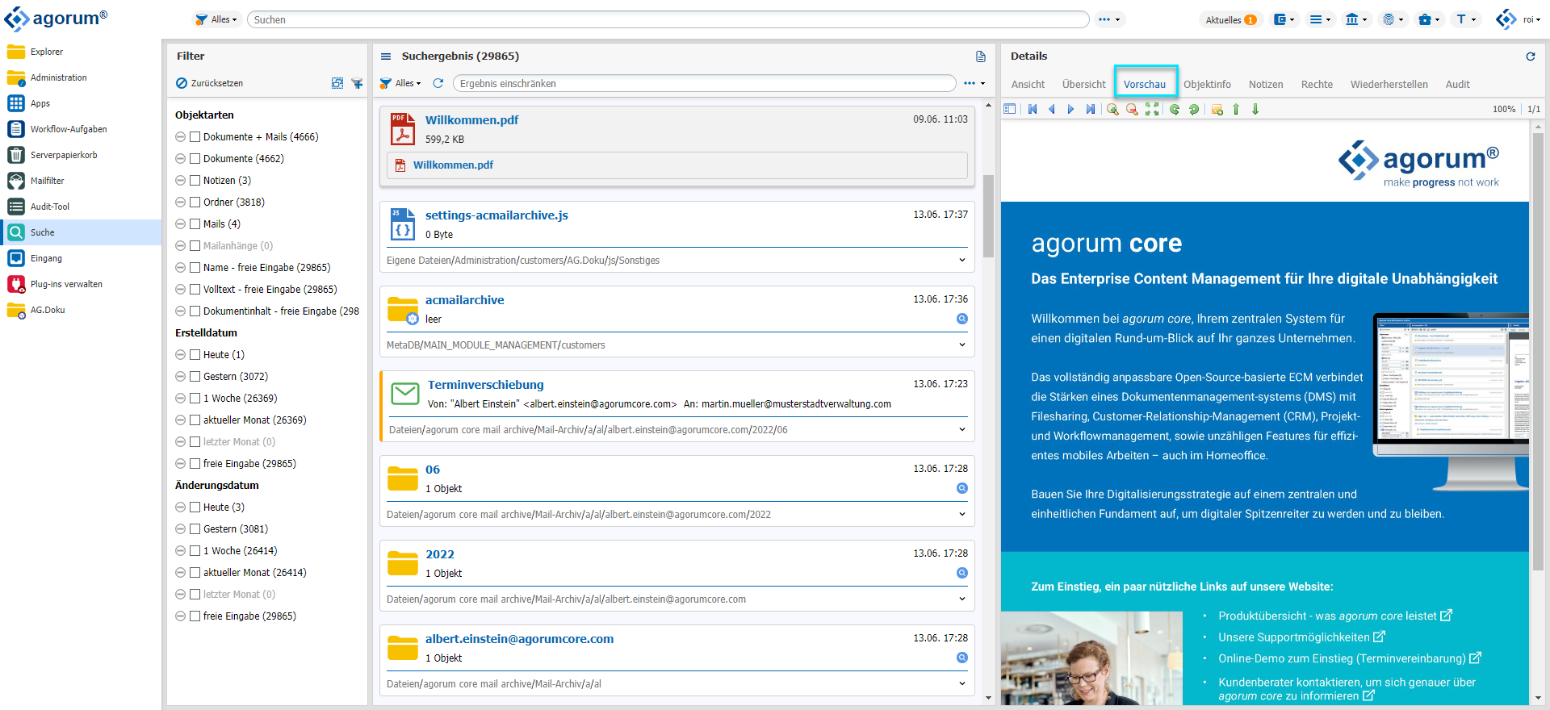Open more options next to top search
Image resolution: width=1550 pixels, height=710 pixels.
pos(1109,19)
